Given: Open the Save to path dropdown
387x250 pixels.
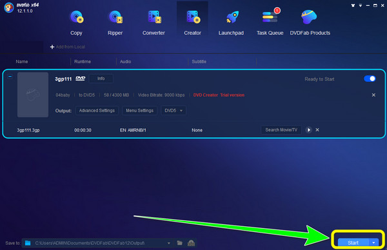Looking at the screenshot, I should (169, 243).
